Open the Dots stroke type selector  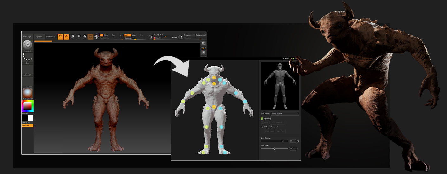pos(28,58)
